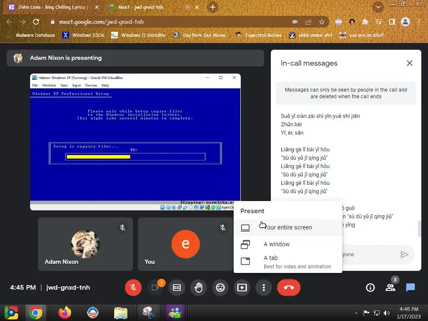
Task: Close the In-call messages panel
Action: pyautogui.click(x=410, y=64)
